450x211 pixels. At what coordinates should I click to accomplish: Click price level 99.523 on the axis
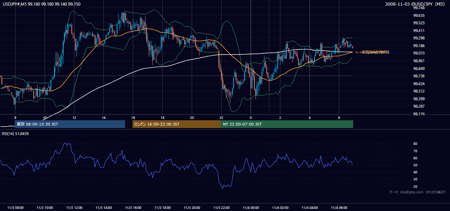tap(419, 23)
